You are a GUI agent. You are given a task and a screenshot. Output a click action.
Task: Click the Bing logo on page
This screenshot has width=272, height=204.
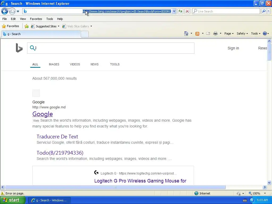point(19,48)
